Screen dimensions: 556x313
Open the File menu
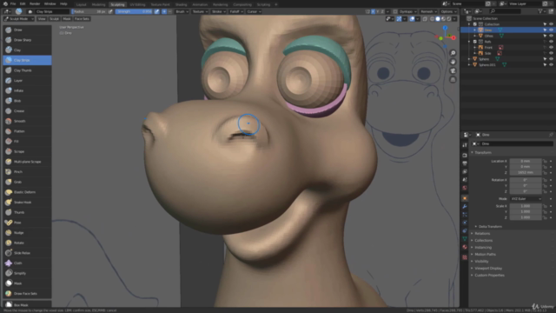[13, 3]
